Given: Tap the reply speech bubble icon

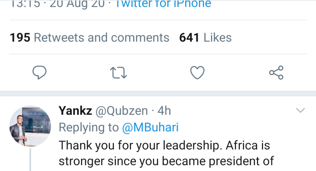Looking at the screenshot, I should (39, 73).
